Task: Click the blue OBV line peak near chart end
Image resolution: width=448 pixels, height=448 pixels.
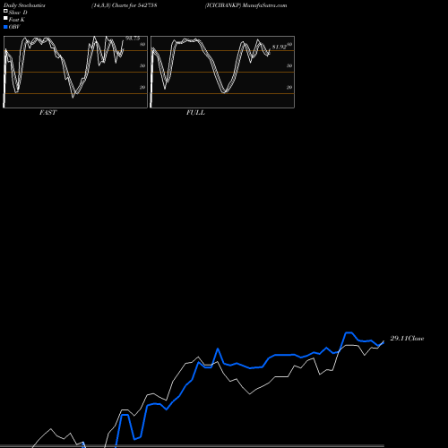Action: pos(349,332)
